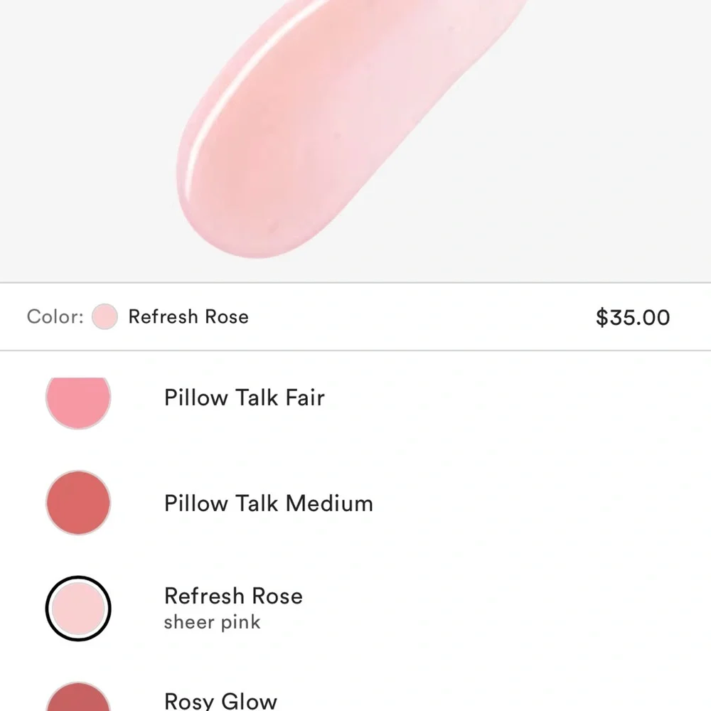
Task: Tap the Refresh Rose name in shade list
Action: tap(233, 596)
